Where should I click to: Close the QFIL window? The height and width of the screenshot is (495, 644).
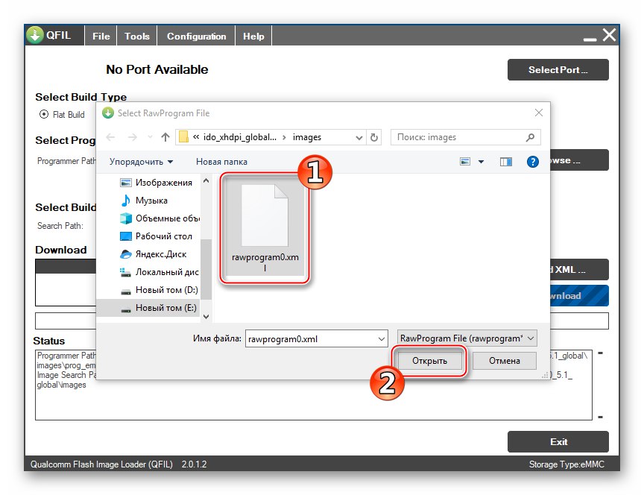tap(609, 35)
